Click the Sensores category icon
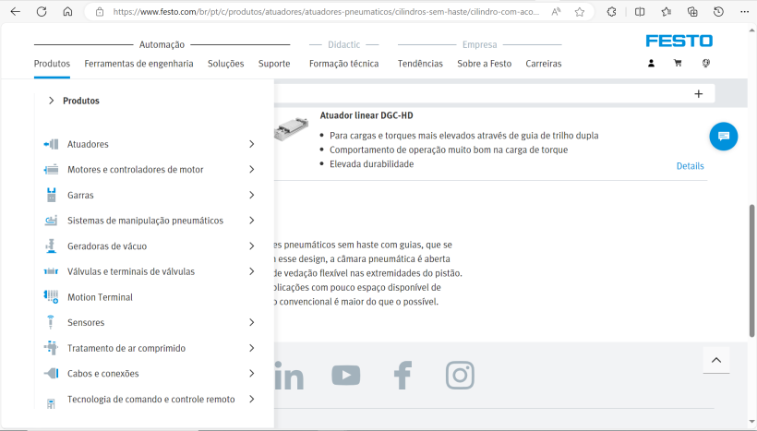This screenshot has height=431, width=757. [x=51, y=322]
